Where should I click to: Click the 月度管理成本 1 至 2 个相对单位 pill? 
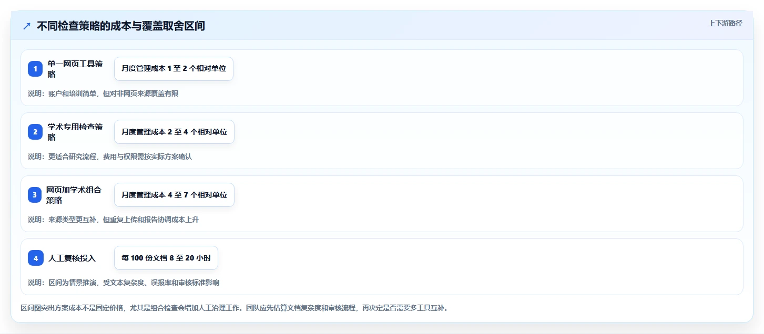click(174, 69)
